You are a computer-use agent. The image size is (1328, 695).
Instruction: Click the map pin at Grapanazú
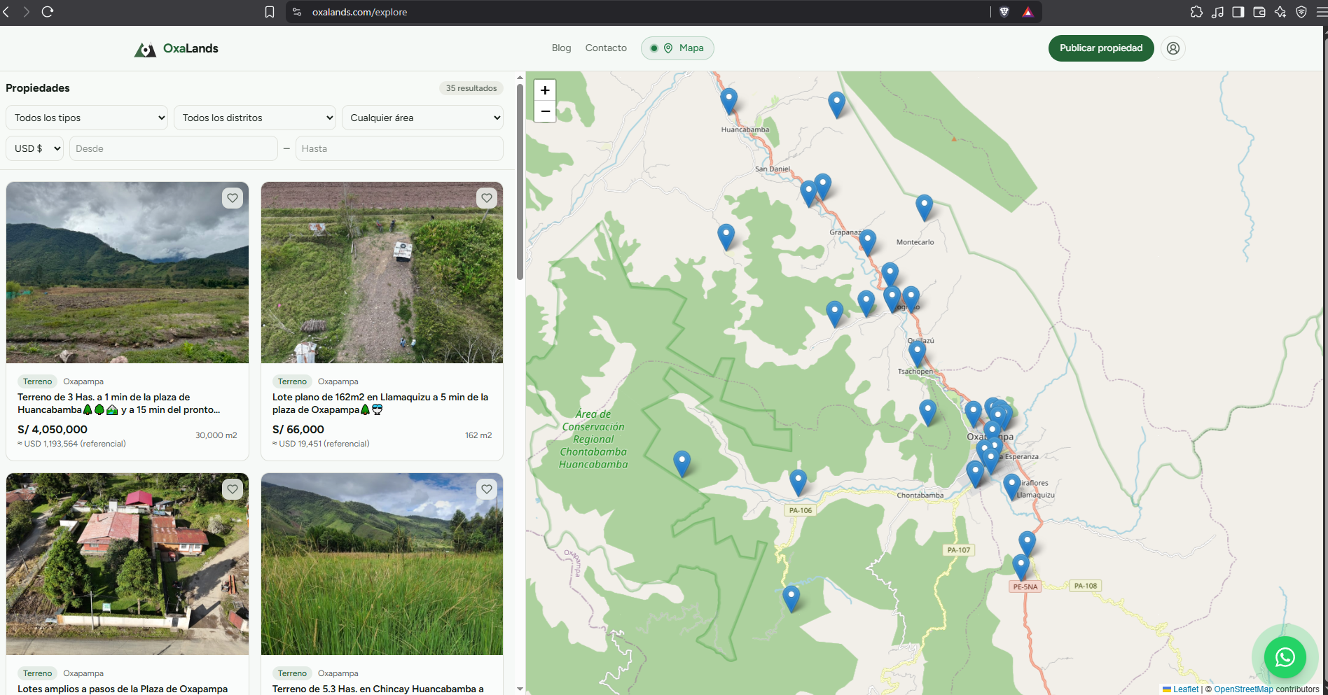[x=868, y=242]
